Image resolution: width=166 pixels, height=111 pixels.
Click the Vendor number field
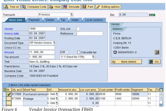42,29
